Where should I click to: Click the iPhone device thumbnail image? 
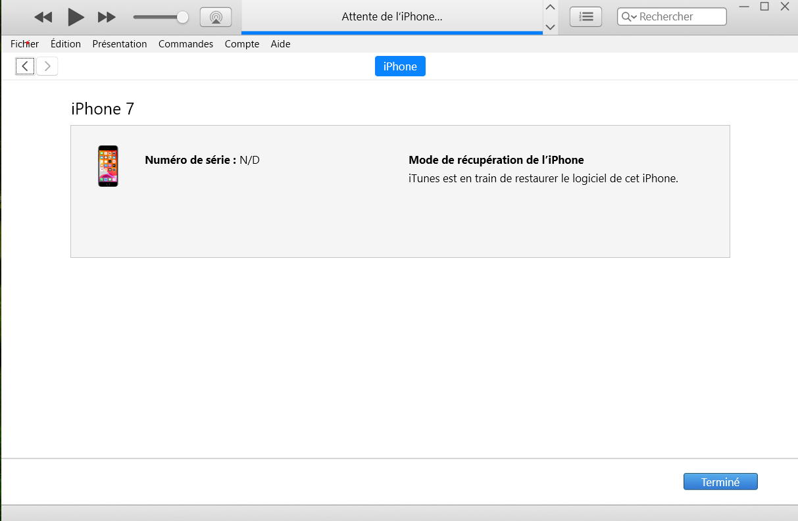pos(108,166)
